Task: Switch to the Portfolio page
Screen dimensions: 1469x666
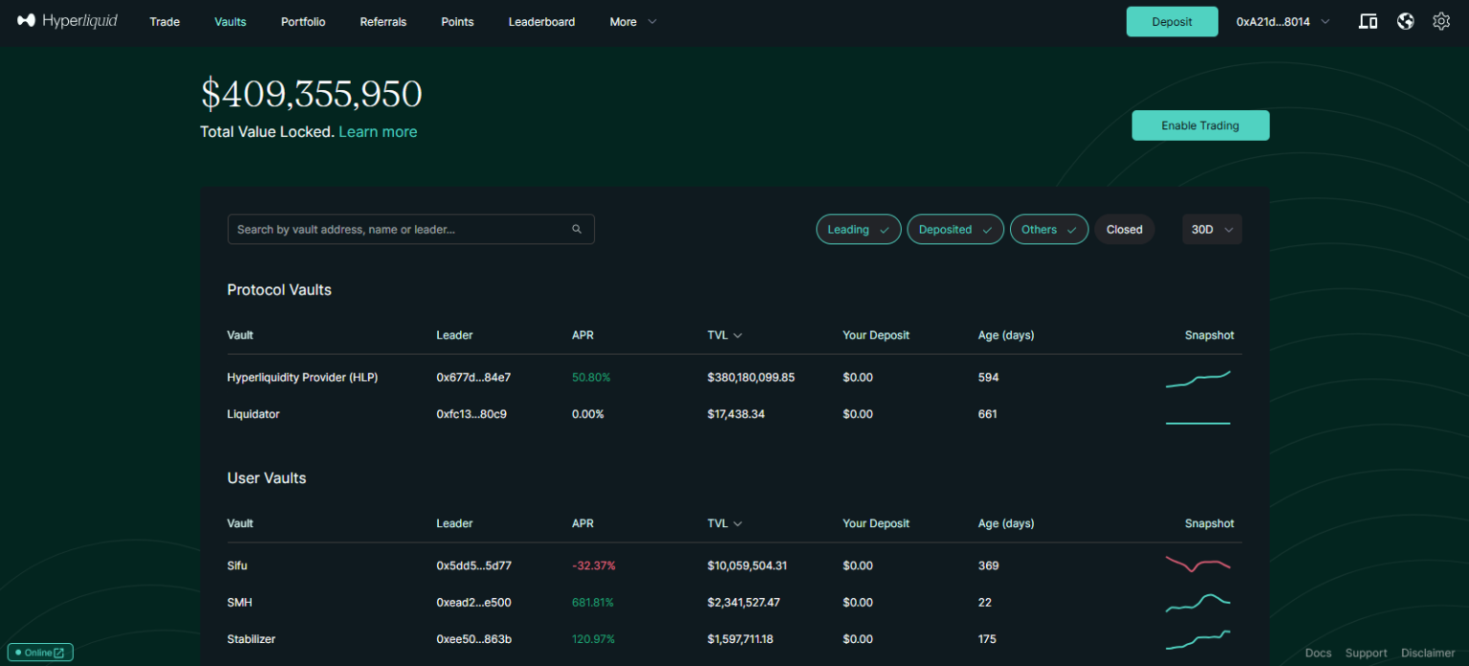Action: pos(303,22)
